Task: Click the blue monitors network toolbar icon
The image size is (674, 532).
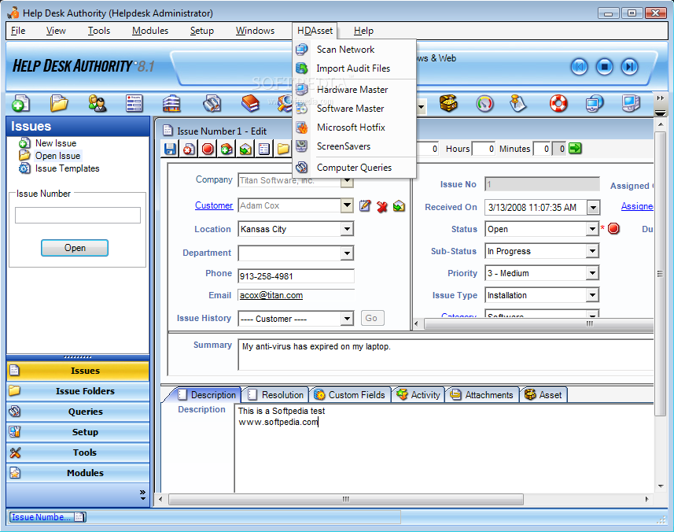Action: 594,103
